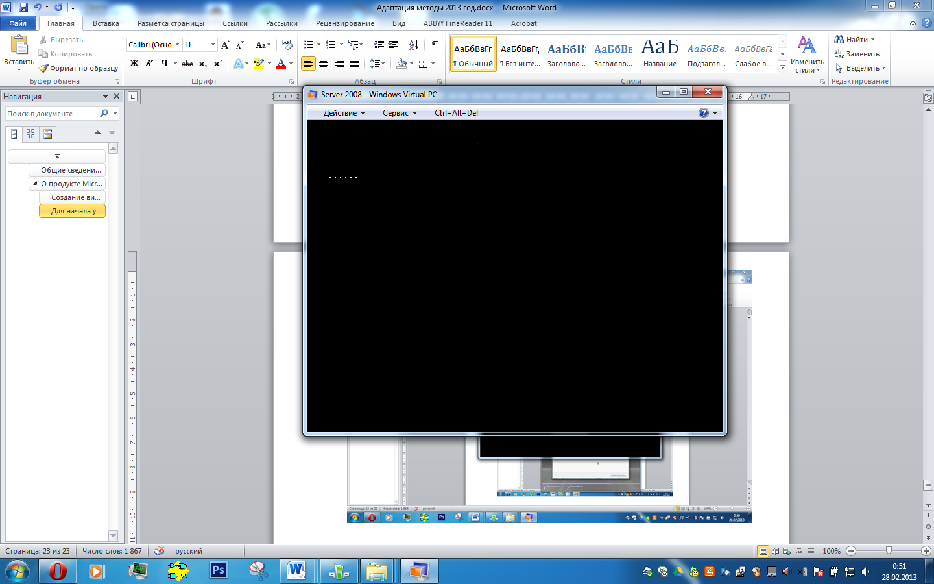Switch to Вид ribbon tab
Screen dimensions: 934x584
point(399,23)
